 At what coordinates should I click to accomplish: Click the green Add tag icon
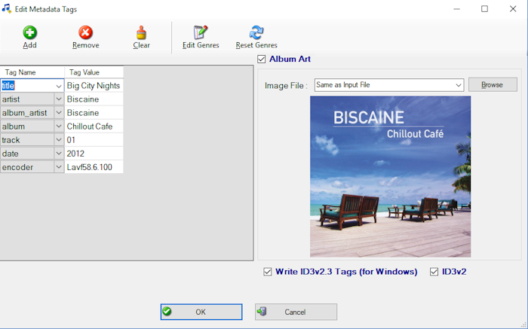tap(29, 32)
